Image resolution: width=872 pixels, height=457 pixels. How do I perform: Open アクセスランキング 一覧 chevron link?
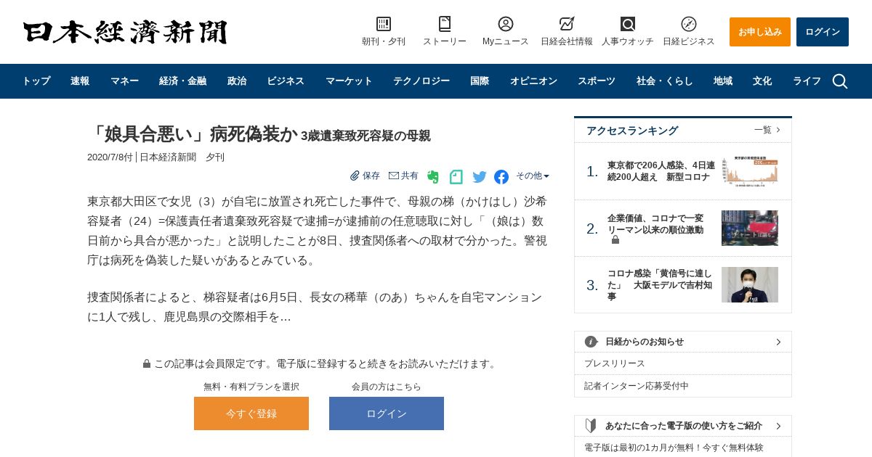767,130
